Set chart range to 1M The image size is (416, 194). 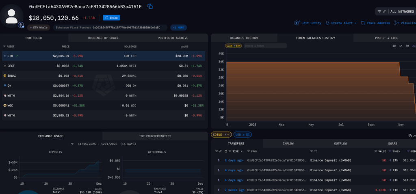pos(401,46)
